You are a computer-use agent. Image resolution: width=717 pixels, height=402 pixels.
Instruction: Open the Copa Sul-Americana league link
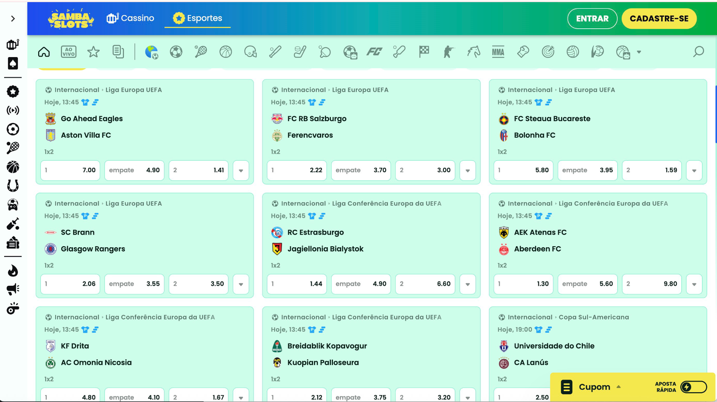click(x=594, y=317)
